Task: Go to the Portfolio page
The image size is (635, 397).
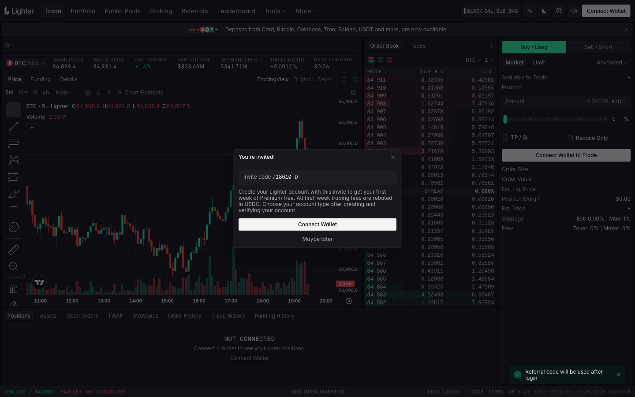Action: pyautogui.click(x=83, y=11)
